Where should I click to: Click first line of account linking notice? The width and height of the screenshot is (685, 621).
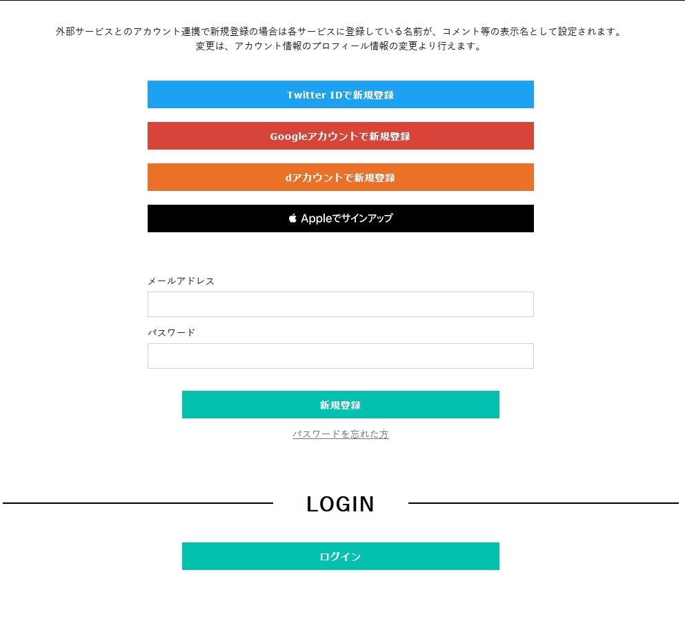339,32
